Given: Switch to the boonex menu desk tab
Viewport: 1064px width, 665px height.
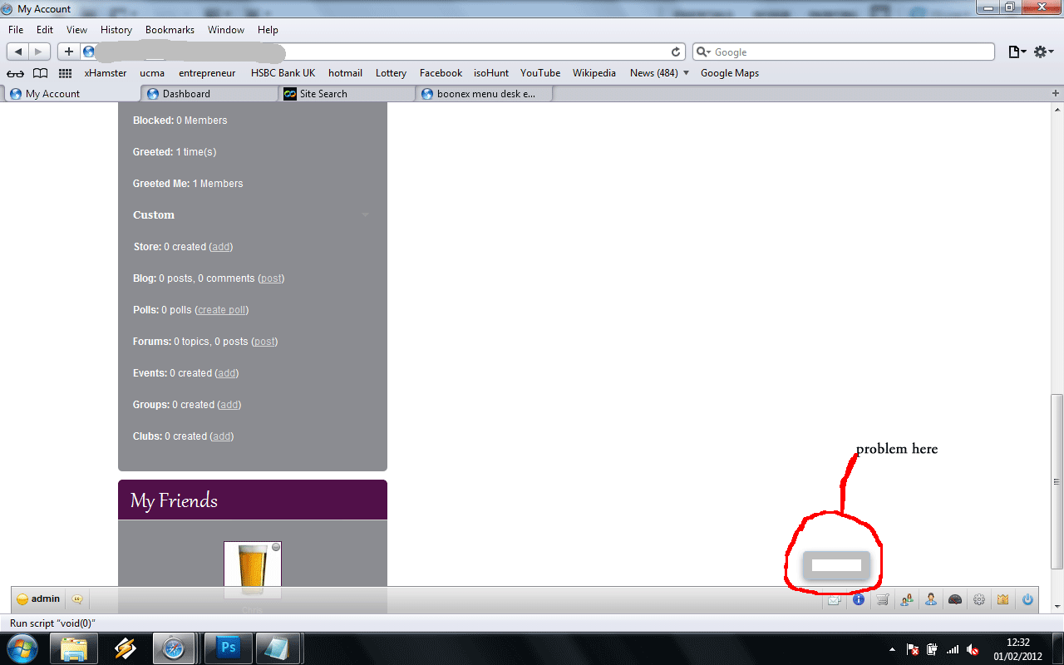Looking at the screenshot, I should [x=484, y=94].
